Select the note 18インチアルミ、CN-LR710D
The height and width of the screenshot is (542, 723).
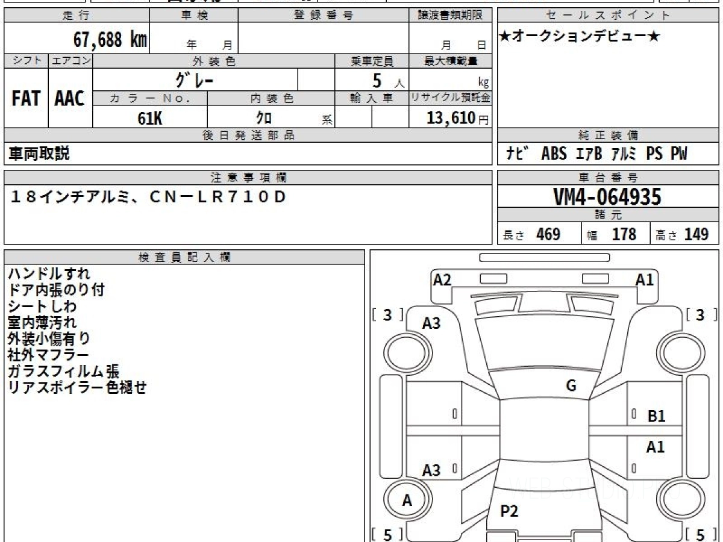148,197
